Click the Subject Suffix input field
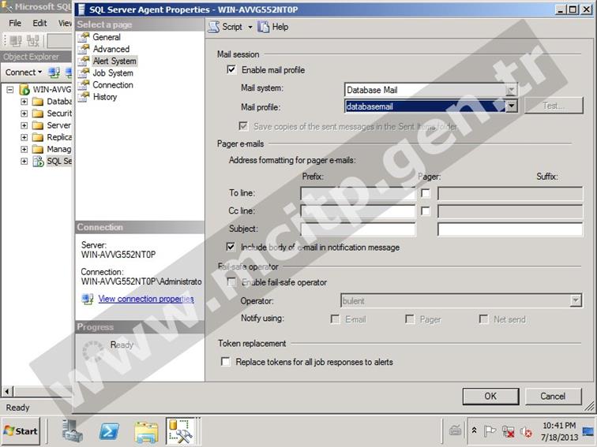 pos(510,229)
